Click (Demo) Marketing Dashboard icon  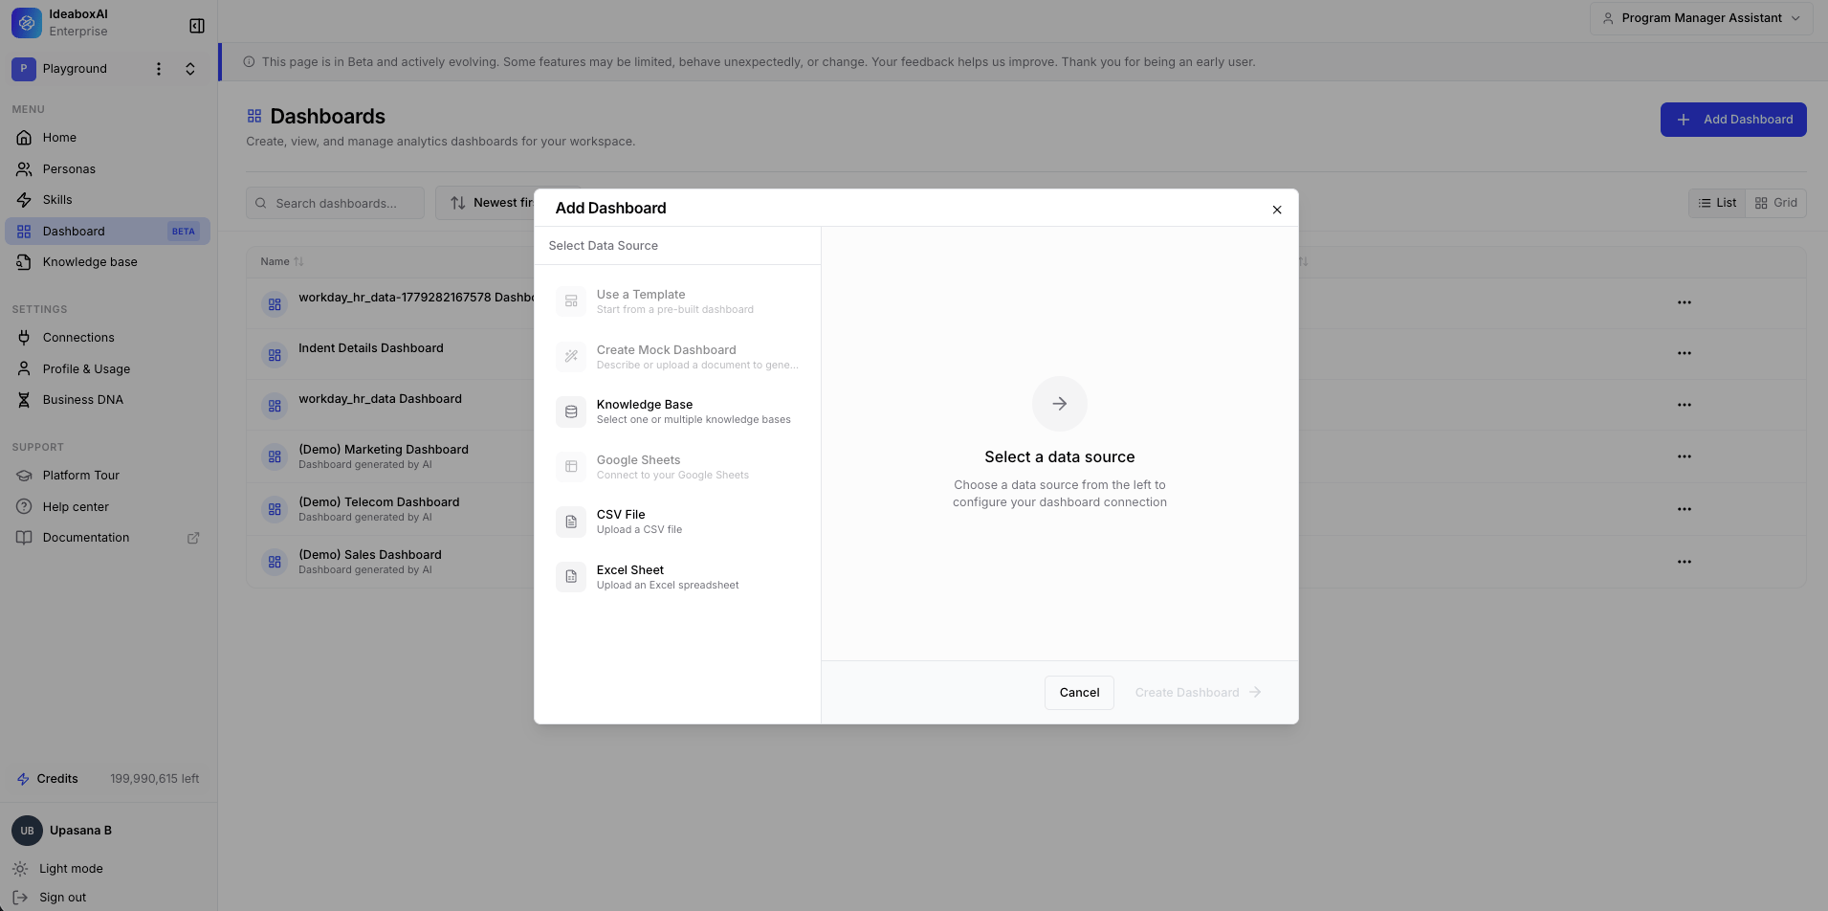275,457
